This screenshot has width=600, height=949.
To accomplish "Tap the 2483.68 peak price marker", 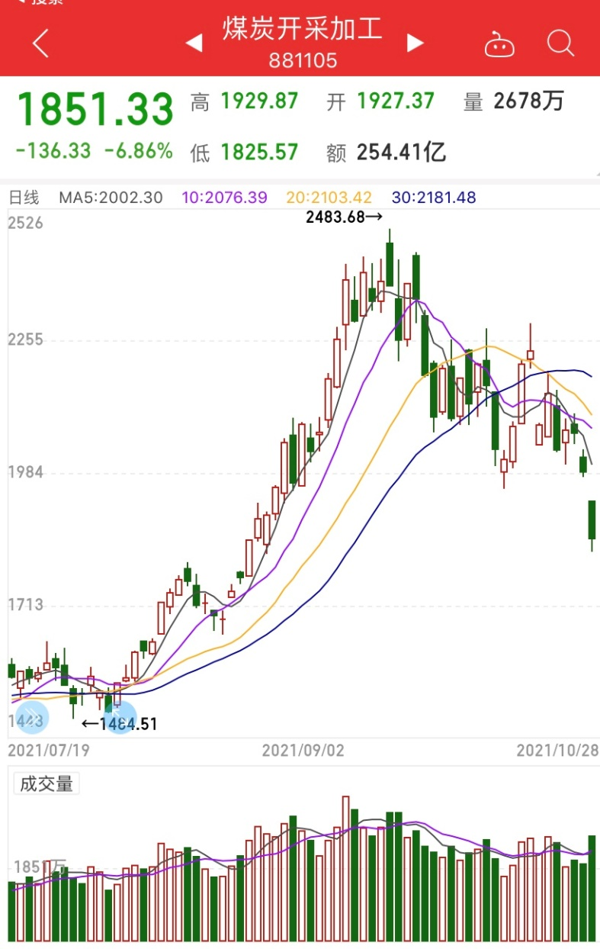I will 343,217.
